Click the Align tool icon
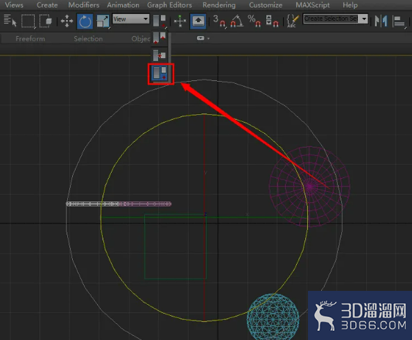 (399, 21)
